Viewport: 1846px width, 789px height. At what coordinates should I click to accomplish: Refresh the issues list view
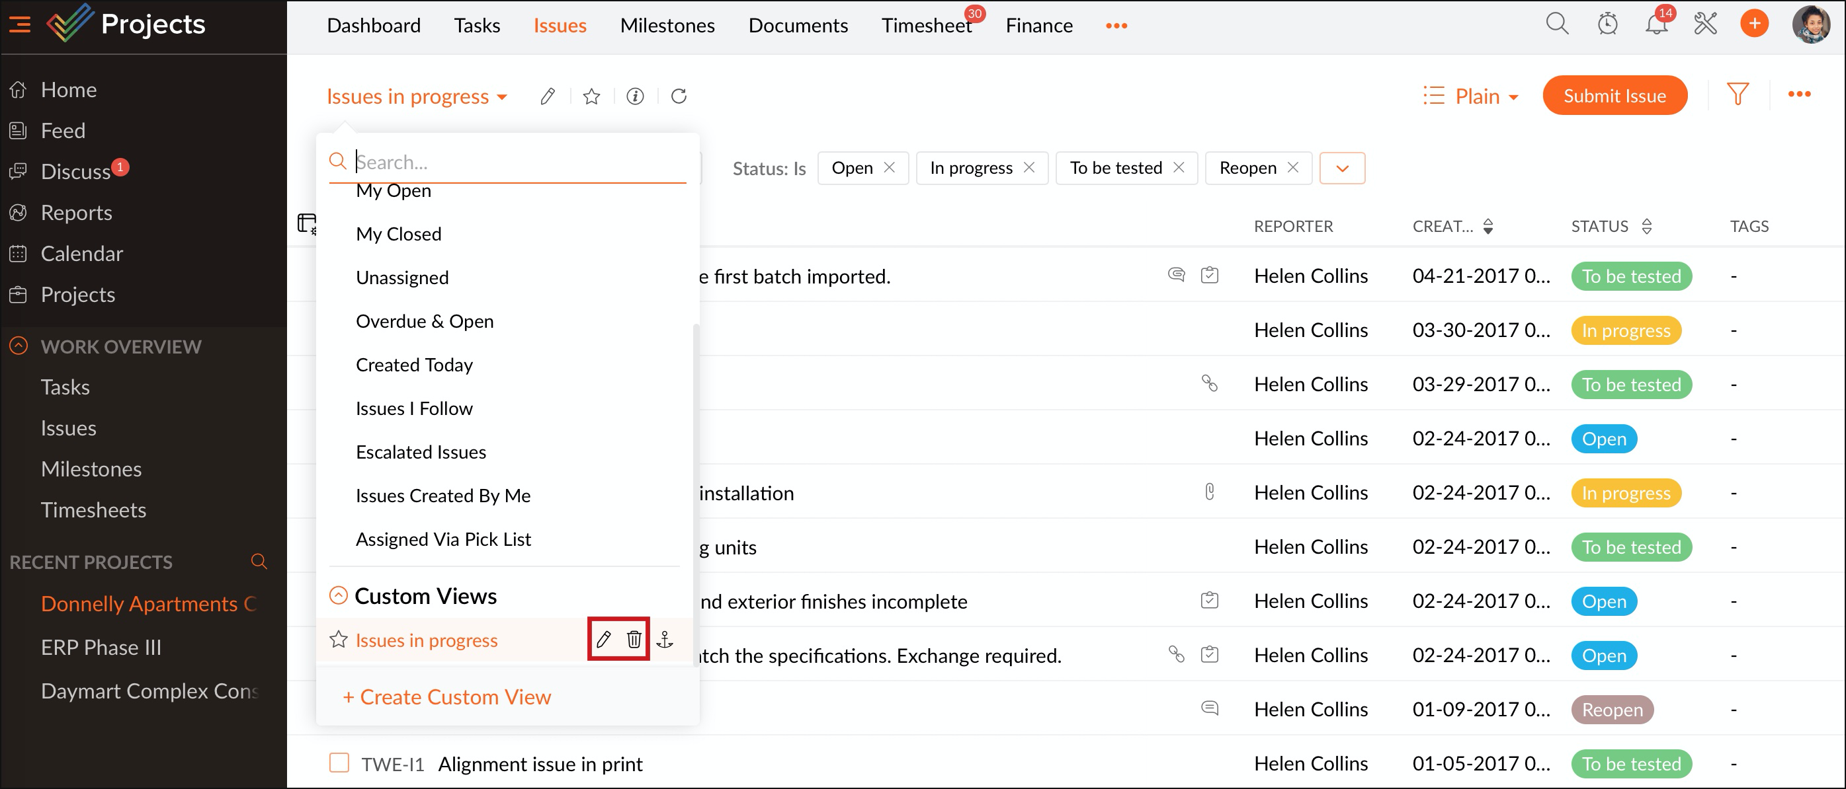tap(679, 96)
